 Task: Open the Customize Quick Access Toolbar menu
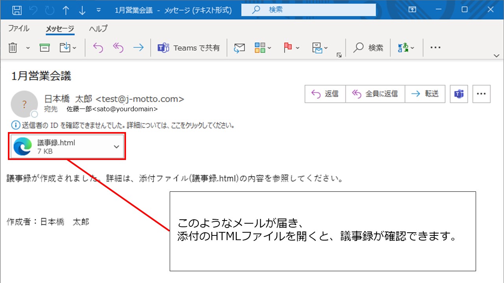98,10
